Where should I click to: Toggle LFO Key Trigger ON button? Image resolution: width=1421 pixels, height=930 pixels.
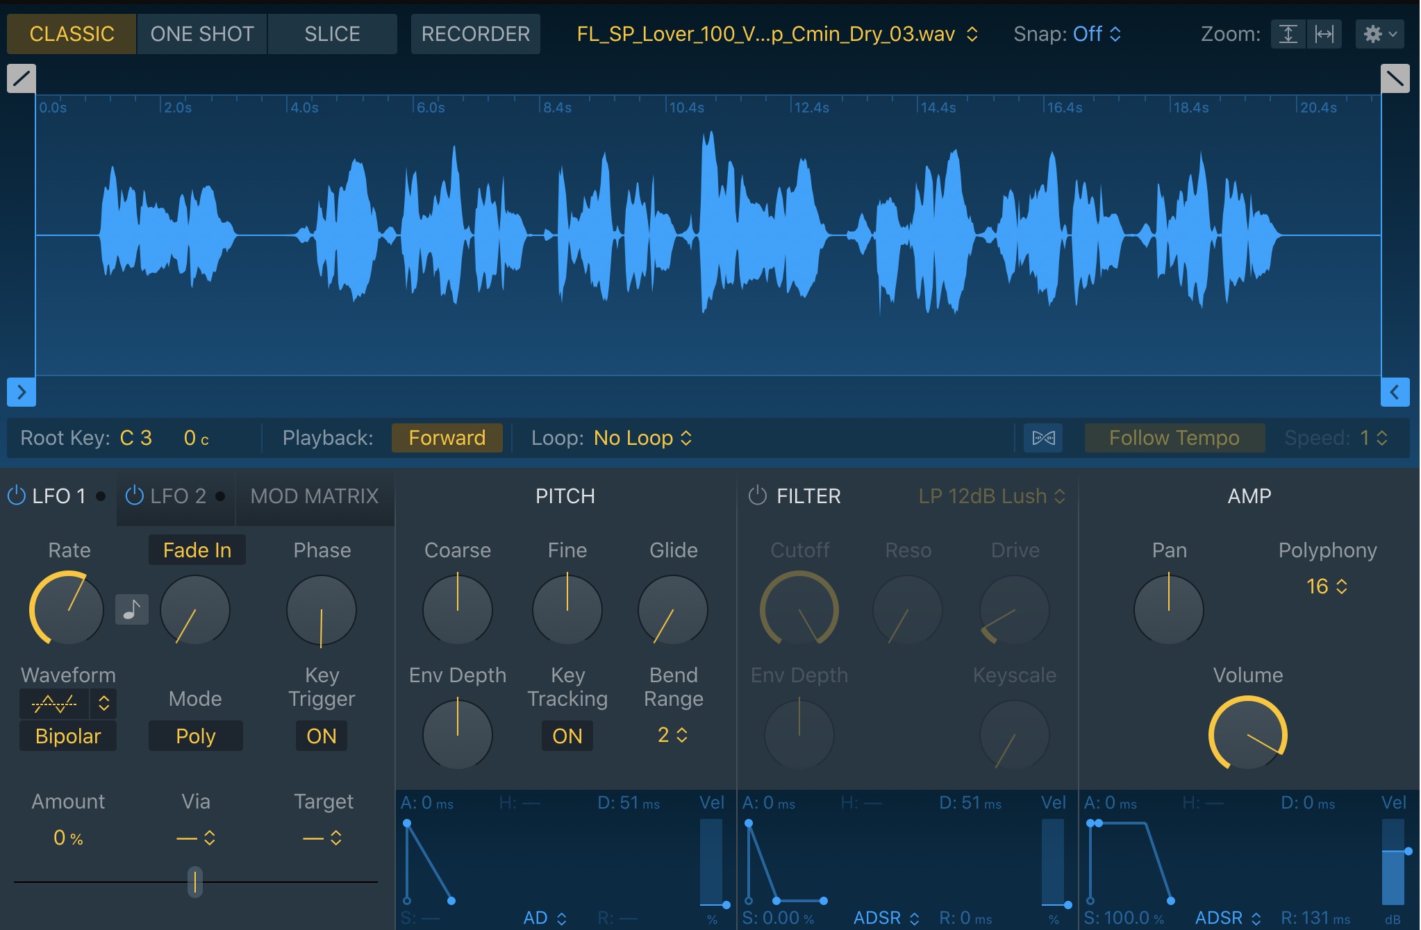[x=322, y=736]
